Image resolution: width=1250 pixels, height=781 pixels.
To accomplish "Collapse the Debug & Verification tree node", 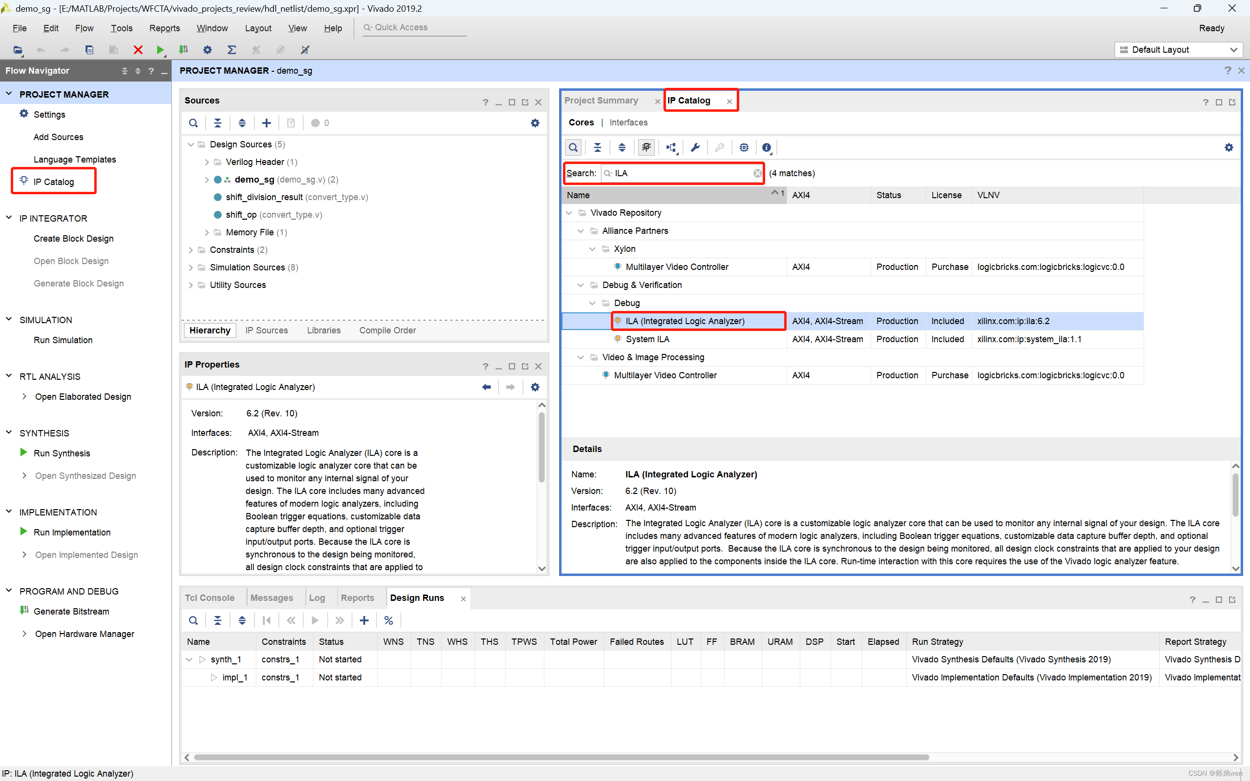I will click(x=581, y=285).
